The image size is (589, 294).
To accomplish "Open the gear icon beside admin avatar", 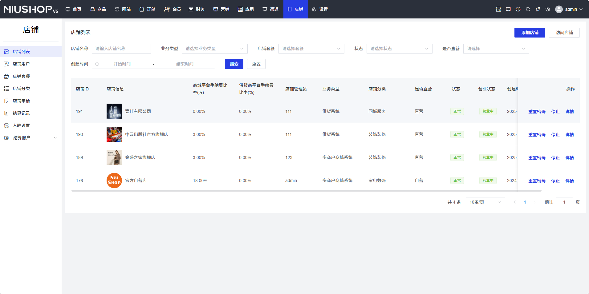I will [548, 9].
